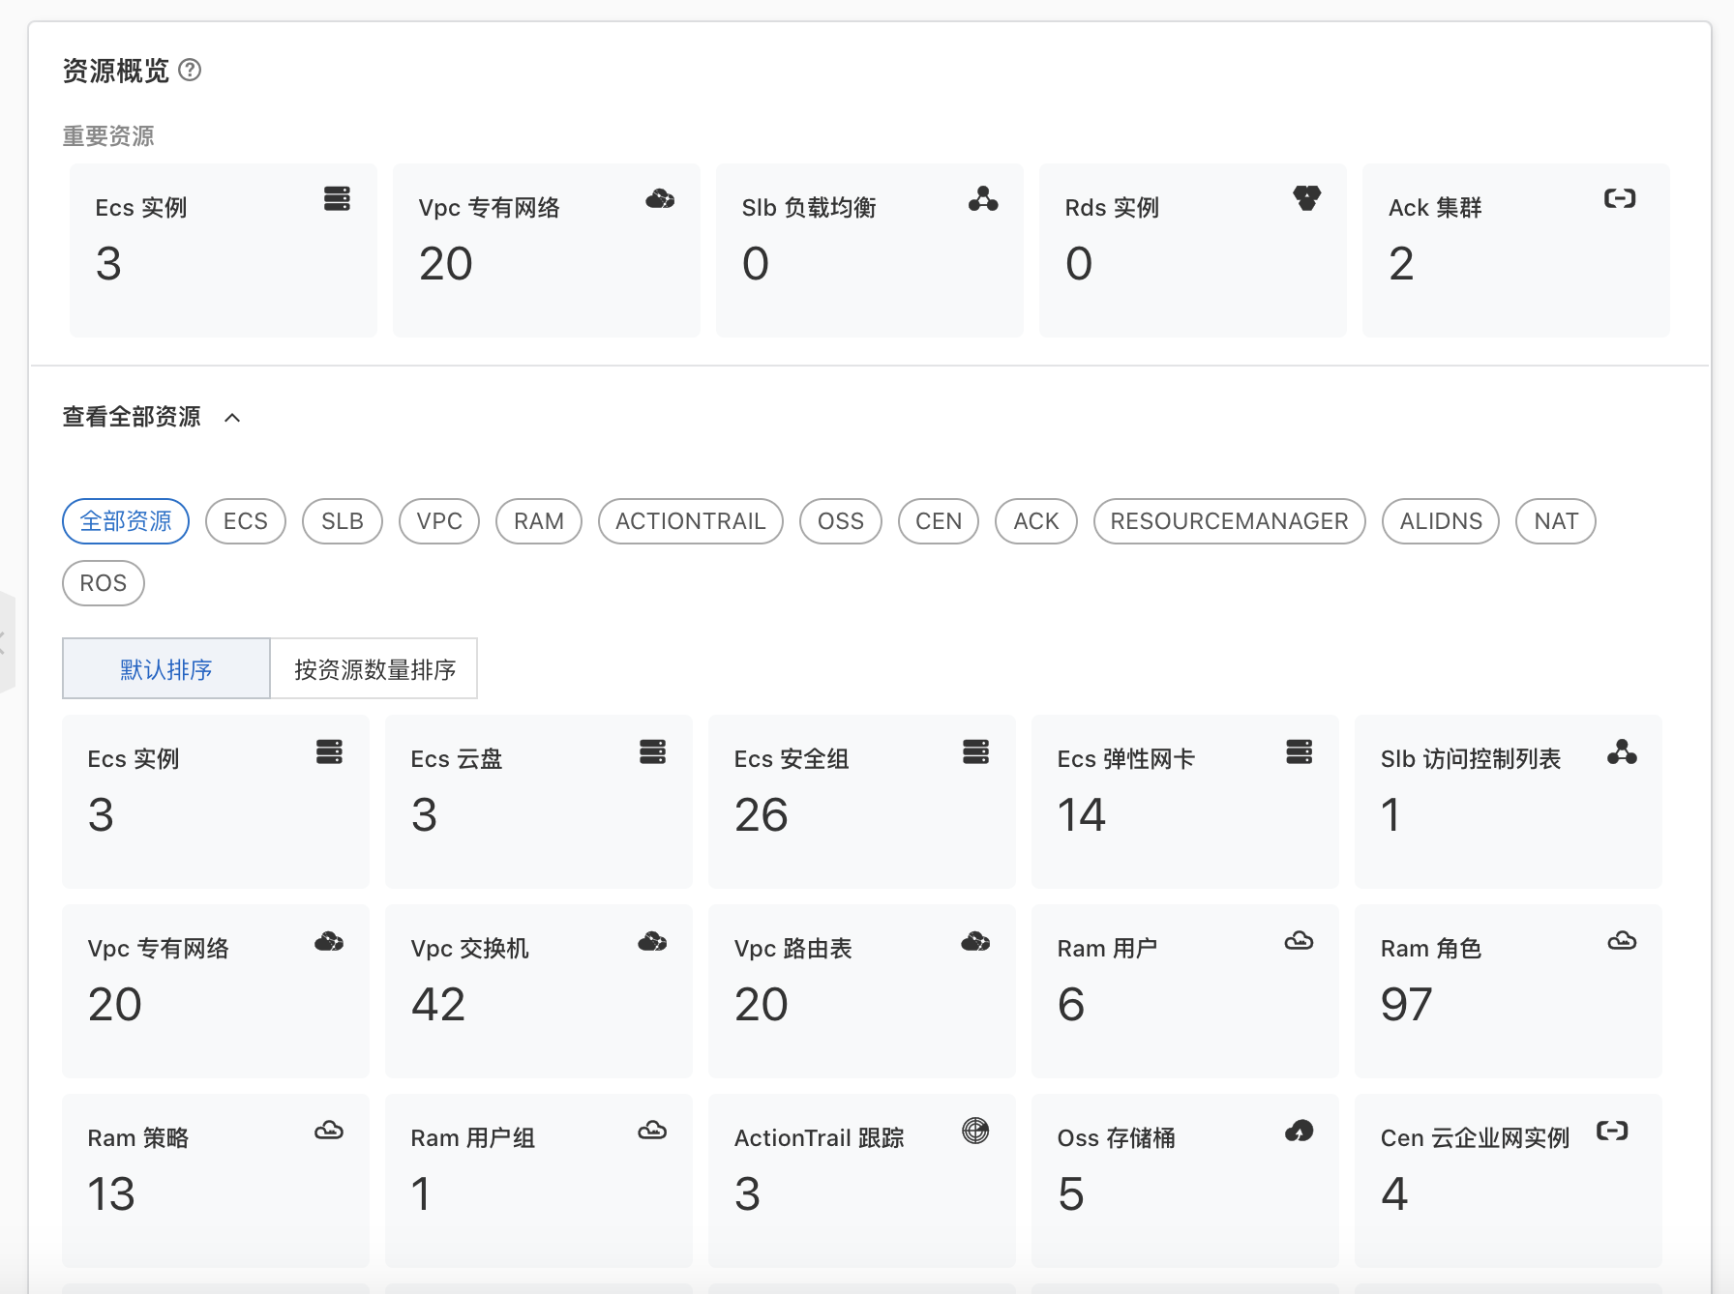Click the Vpc 路由表 card icon
1734x1294 pixels.
coord(975,941)
